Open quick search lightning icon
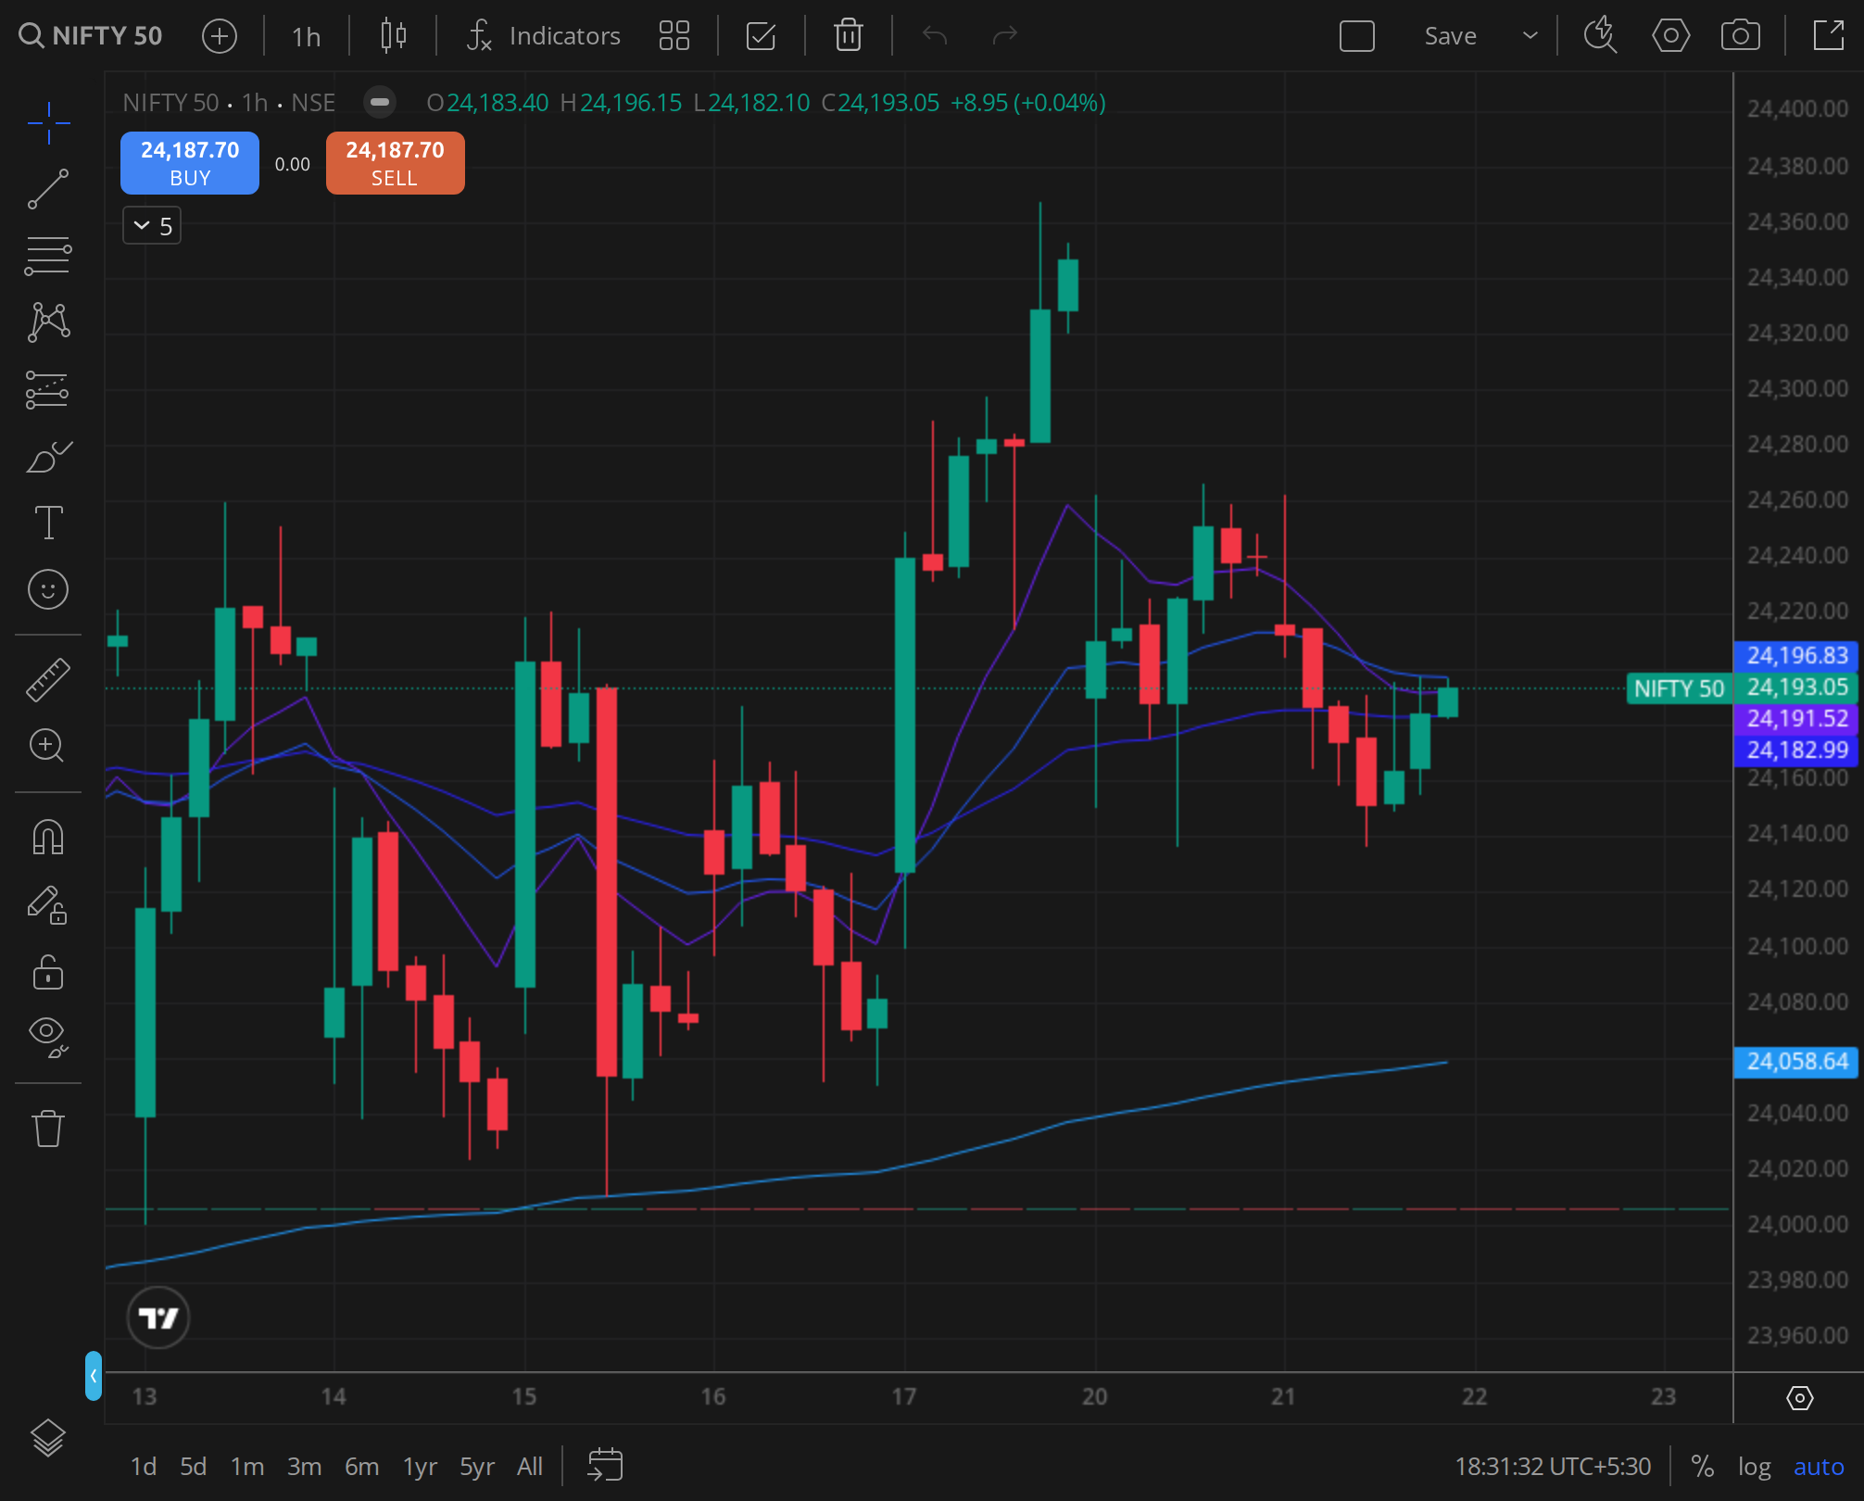The height and width of the screenshot is (1501, 1864). (1600, 36)
